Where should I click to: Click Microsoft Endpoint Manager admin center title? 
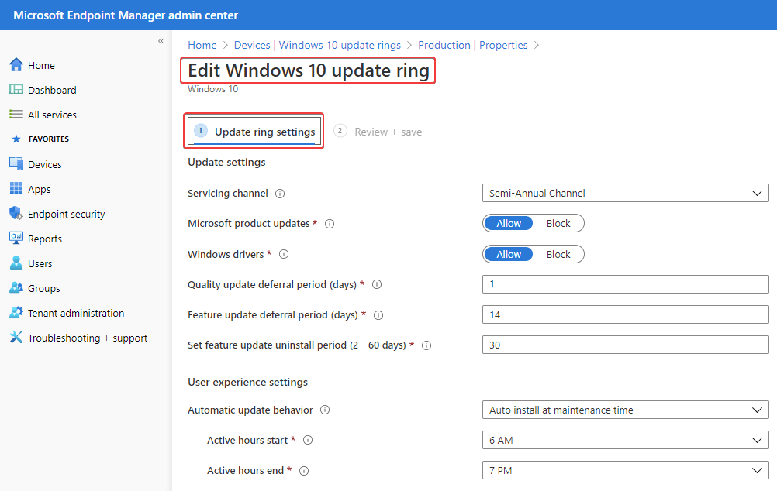tap(126, 15)
